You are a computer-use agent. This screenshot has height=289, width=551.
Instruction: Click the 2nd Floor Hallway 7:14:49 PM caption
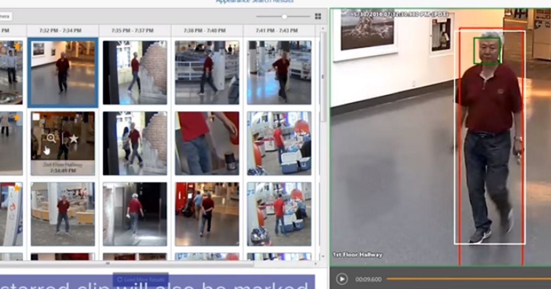coord(63,167)
